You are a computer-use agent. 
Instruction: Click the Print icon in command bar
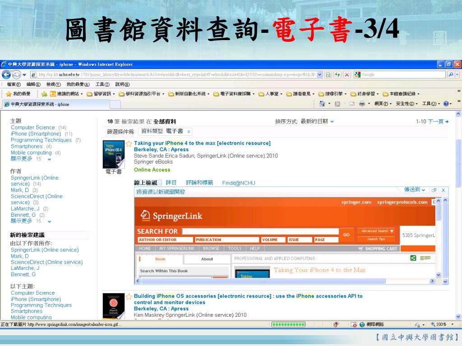pyautogui.click(x=362, y=104)
